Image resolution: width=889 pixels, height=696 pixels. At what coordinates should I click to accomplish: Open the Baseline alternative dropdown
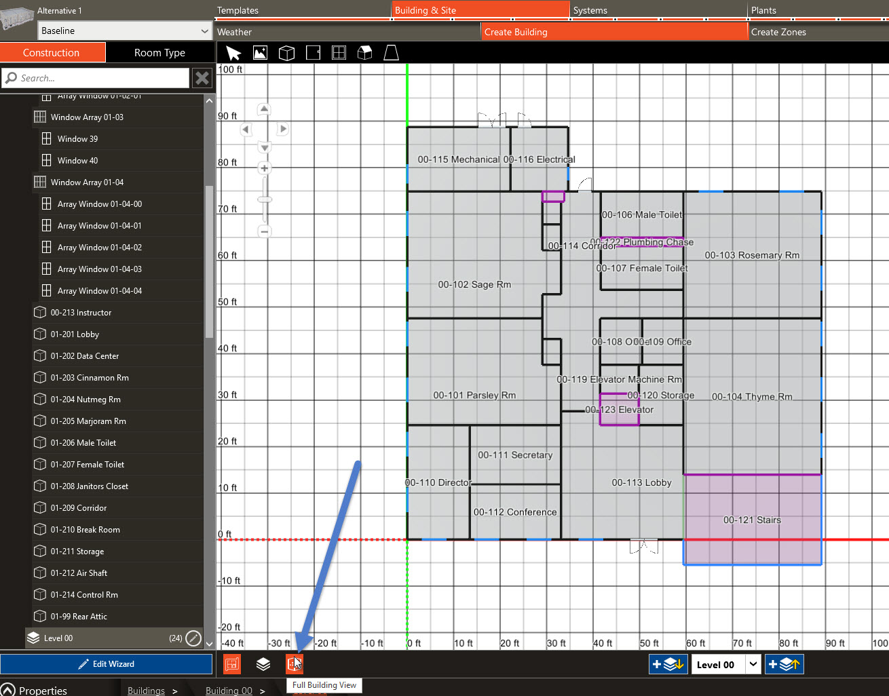coord(124,31)
